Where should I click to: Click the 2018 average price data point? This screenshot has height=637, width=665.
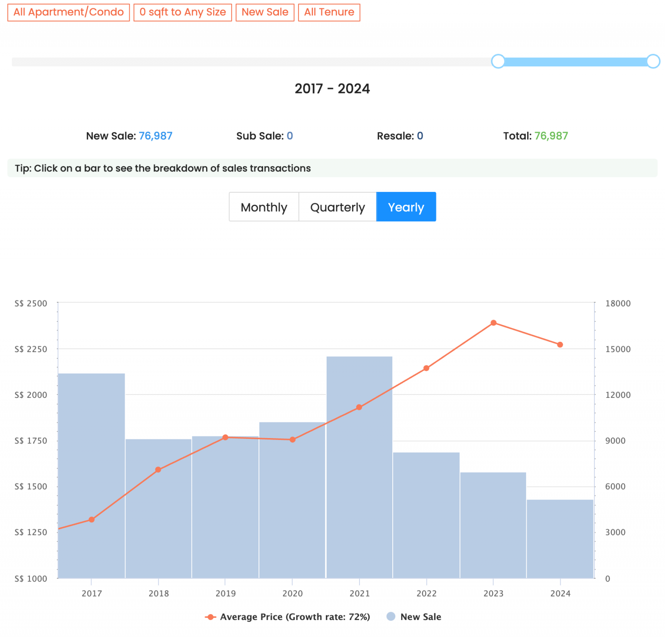(x=158, y=470)
